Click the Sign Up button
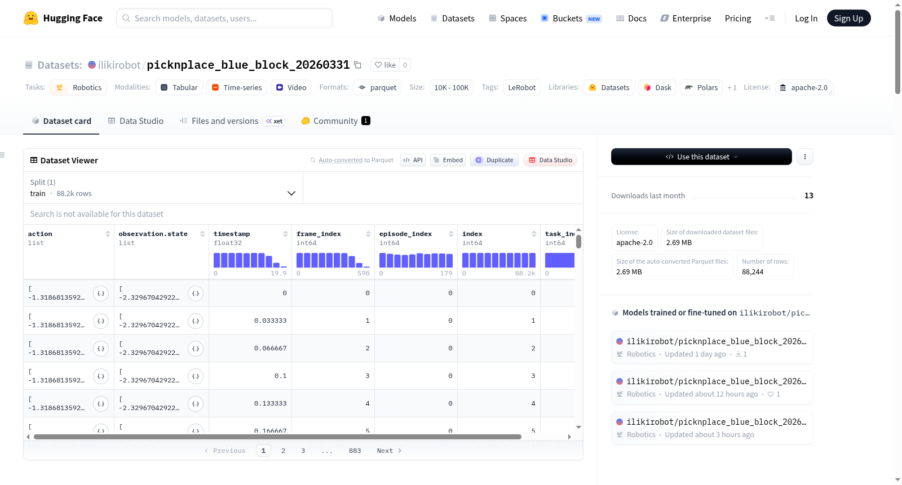 [848, 18]
